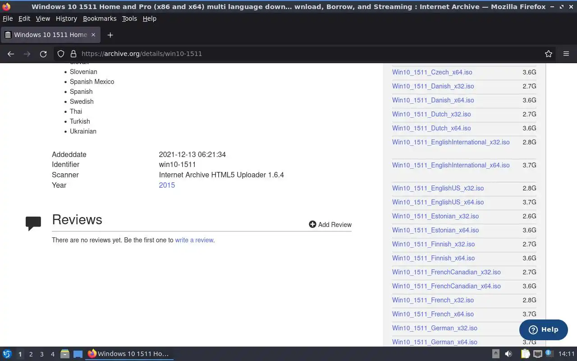Open the tracking protection shield icon
Viewport: 577px width, 361px height.
tap(61, 54)
